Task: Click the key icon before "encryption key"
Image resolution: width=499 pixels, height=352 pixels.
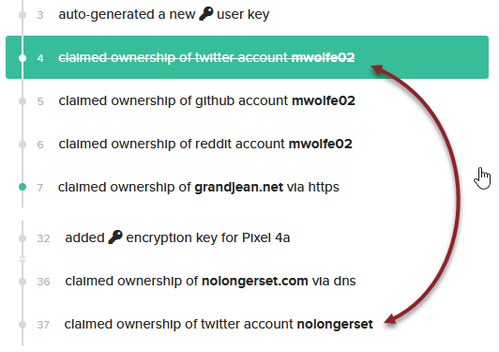Action: tap(115, 237)
